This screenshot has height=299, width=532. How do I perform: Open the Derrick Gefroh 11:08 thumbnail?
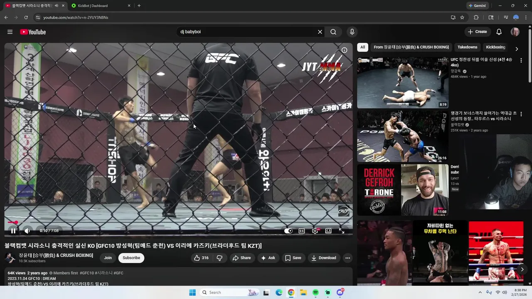point(403,190)
